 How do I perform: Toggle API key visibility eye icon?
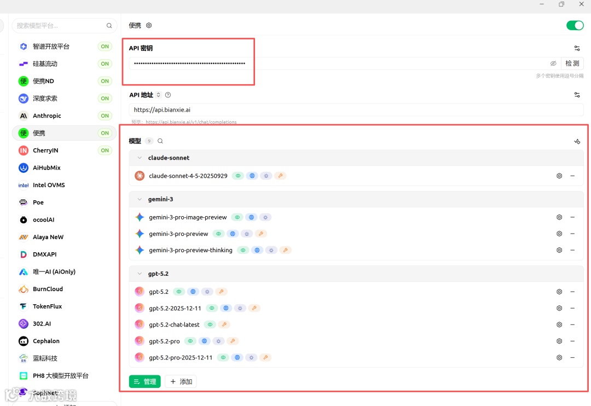pyautogui.click(x=553, y=63)
